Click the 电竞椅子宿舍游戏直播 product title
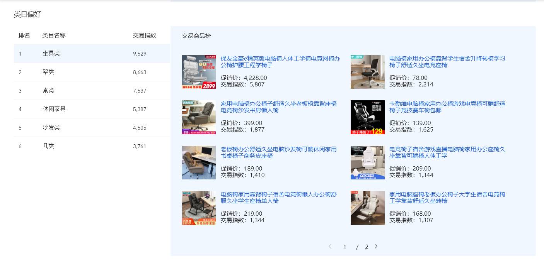 coord(447,152)
